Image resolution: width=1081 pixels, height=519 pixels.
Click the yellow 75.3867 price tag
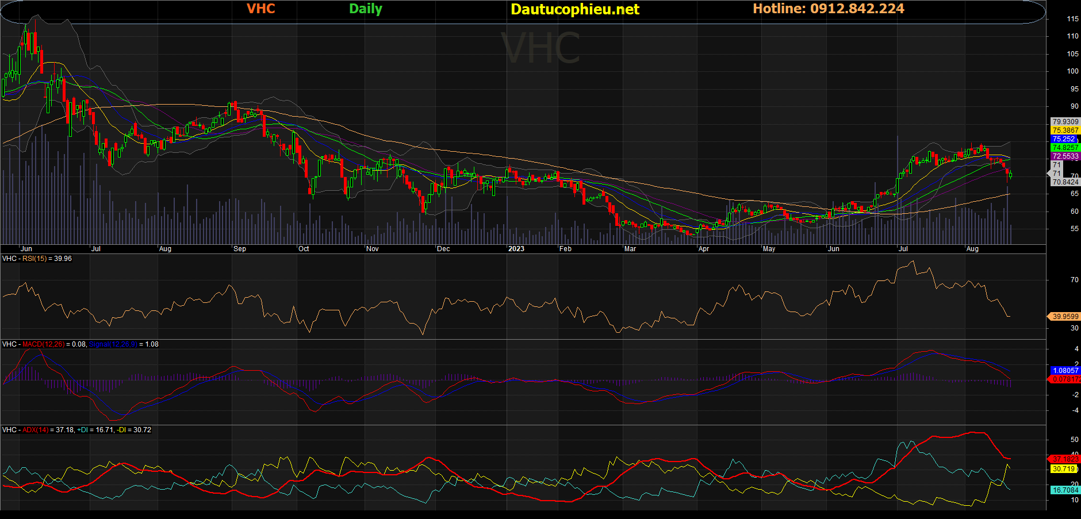pos(1065,130)
